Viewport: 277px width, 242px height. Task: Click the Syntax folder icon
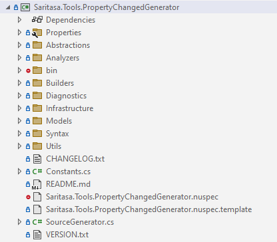click(x=37, y=134)
